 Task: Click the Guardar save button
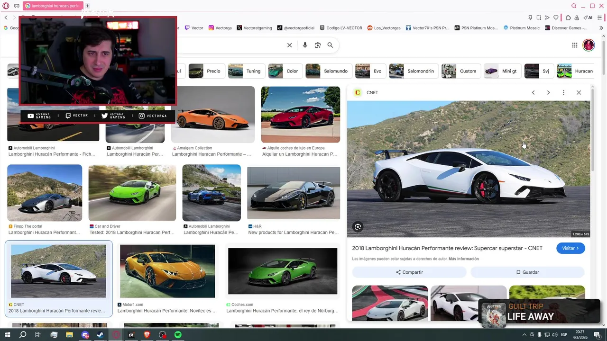(527, 272)
